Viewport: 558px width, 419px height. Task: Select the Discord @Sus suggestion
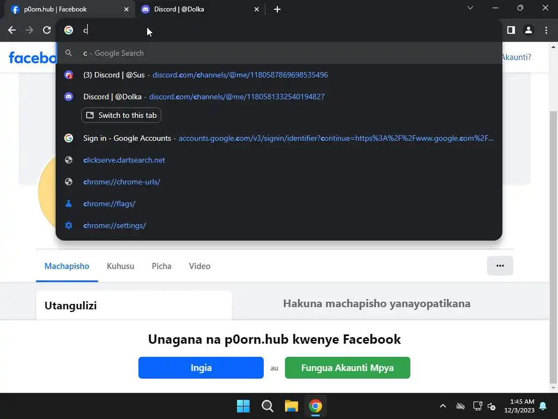pos(279,75)
